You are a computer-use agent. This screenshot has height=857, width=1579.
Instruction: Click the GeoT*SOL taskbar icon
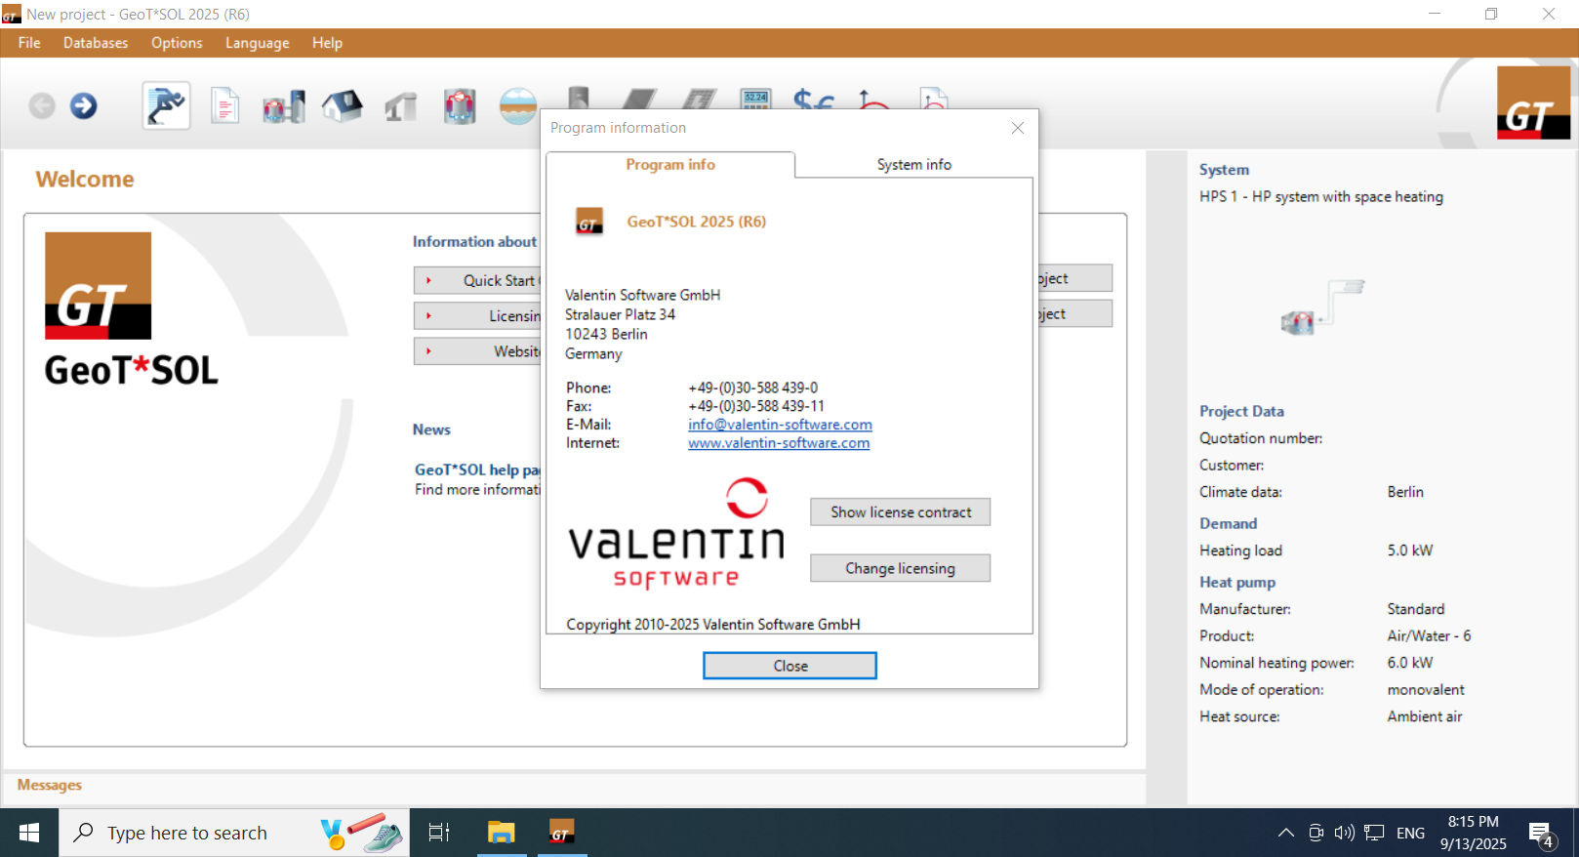click(560, 833)
